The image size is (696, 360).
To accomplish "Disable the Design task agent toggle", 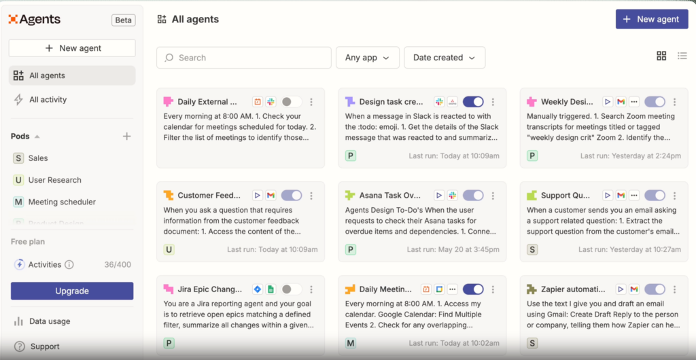I will [473, 102].
